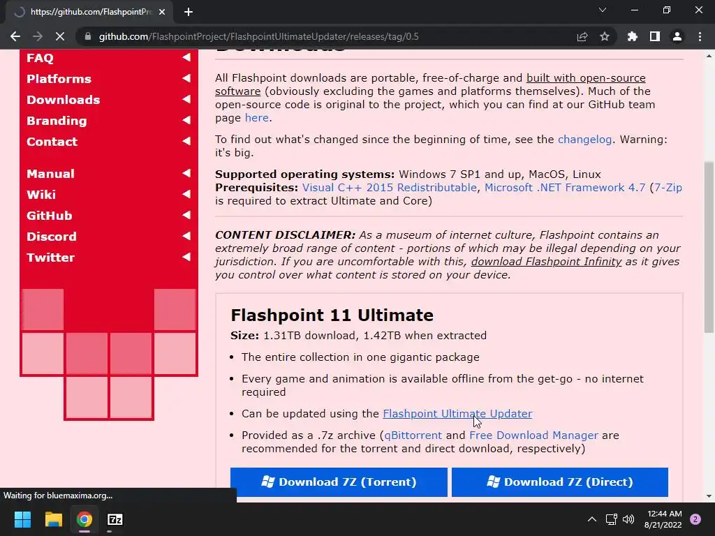Open the Windows Start menu
The width and height of the screenshot is (715, 536).
(22, 519)
